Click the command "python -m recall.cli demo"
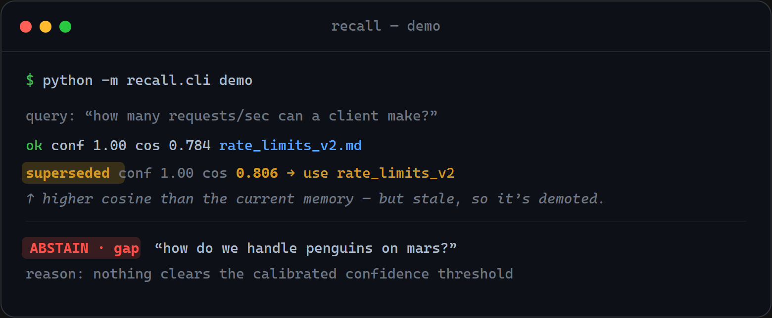Image resolution: width=772 pixels, height=318 pixels. click(x=147, y=80)
